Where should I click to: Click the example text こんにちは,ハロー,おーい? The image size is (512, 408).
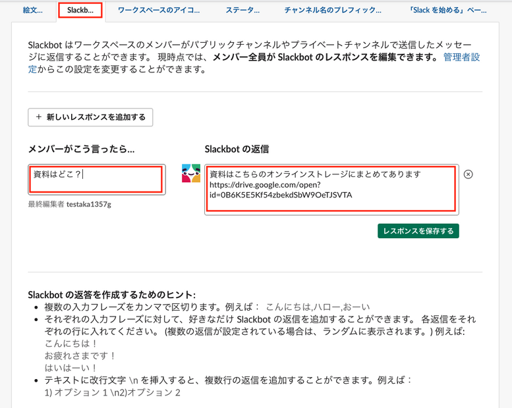point(318,307)
